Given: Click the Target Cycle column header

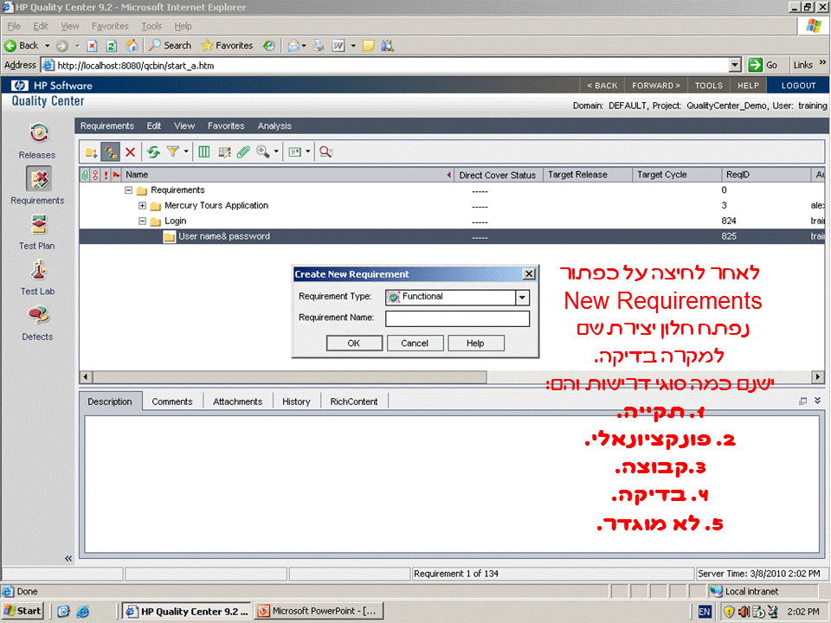Looking at the screenshot, I should pos(676,175).
